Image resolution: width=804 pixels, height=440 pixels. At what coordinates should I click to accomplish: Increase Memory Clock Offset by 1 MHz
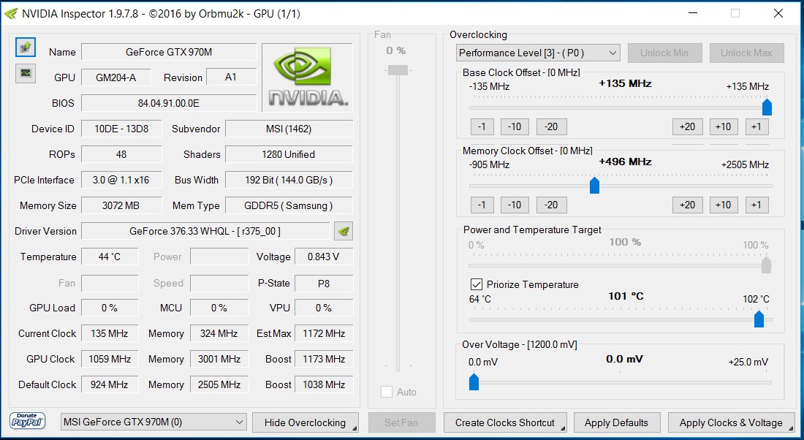[756, 205]
